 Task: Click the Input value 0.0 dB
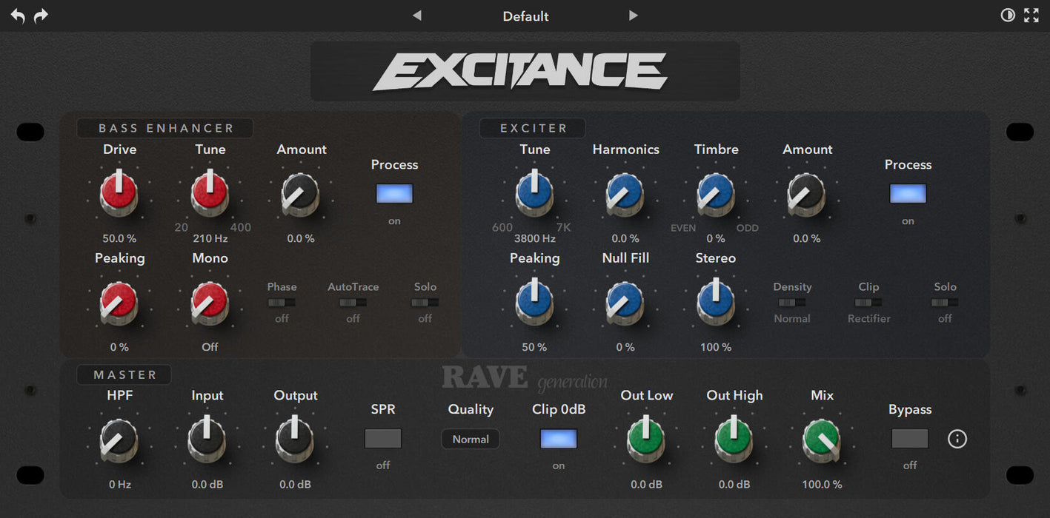click(x=207, y=485)
